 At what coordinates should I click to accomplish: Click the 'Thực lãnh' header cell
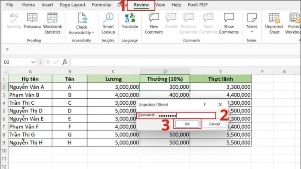pos(220,79)
